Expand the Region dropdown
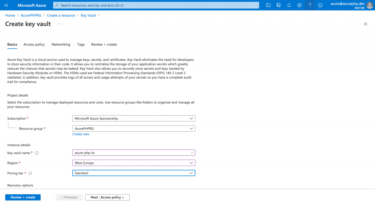 click(x=134, y=163)
